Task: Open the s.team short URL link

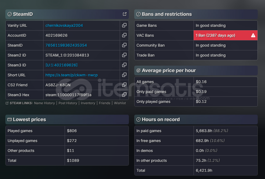Action: coord(71,75)
